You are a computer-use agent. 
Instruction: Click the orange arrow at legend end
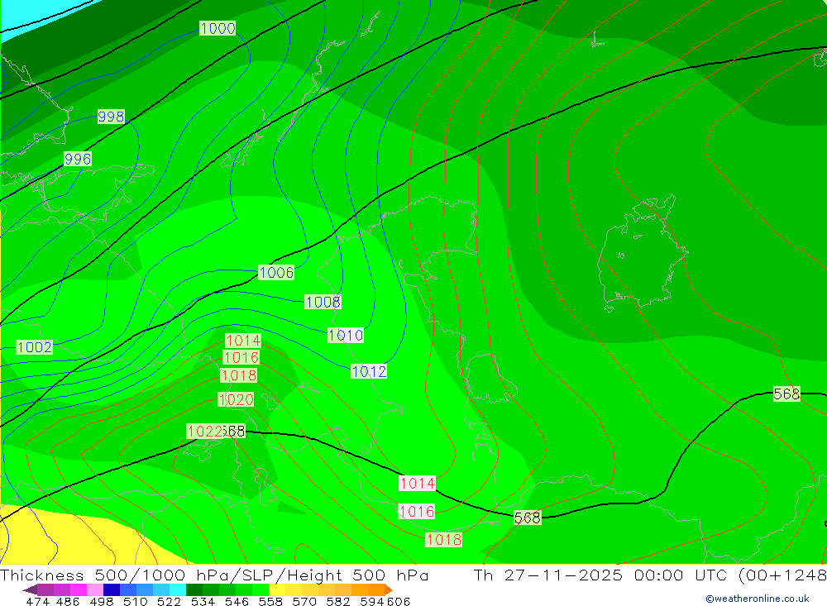tap(389, 589)
